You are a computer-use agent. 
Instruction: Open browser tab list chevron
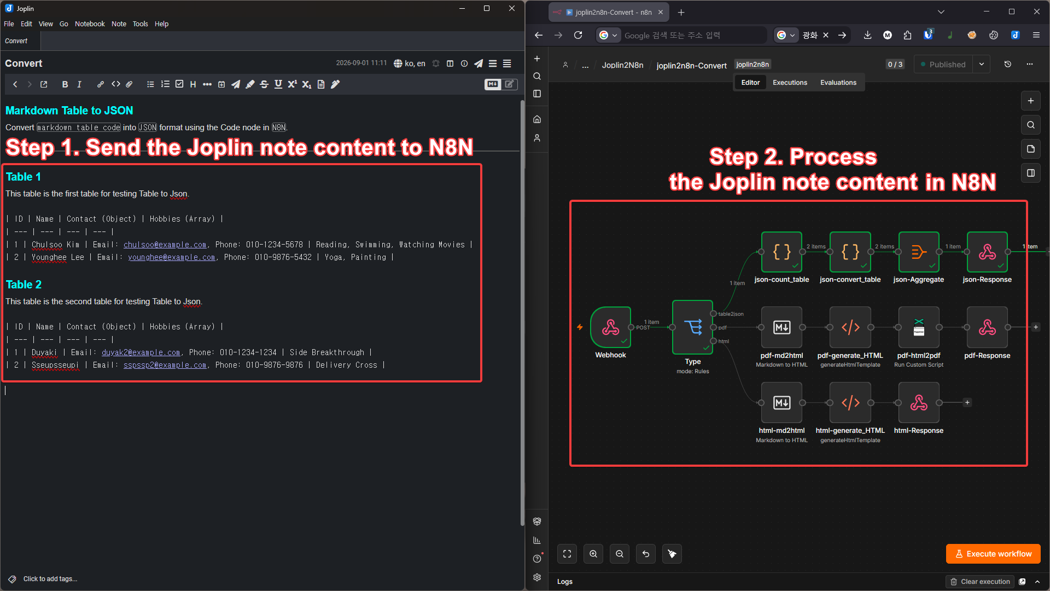click(941, 12)
